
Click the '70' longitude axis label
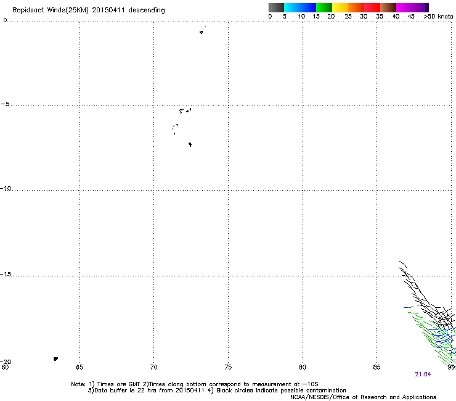coord(153,367)
